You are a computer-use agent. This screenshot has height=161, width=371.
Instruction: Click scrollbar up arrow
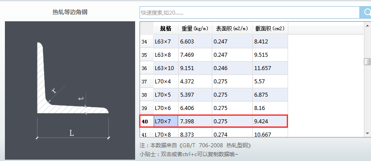point(367,25)
